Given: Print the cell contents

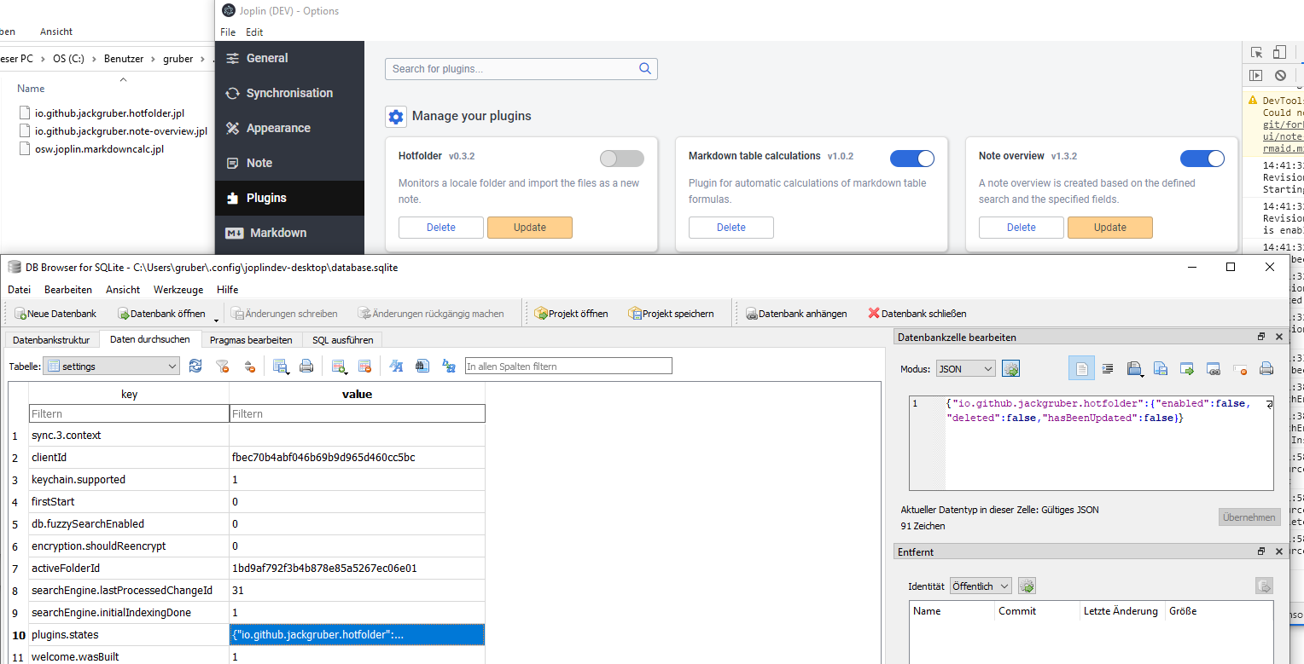Looking at the screenshot, I should [1266, 368].
